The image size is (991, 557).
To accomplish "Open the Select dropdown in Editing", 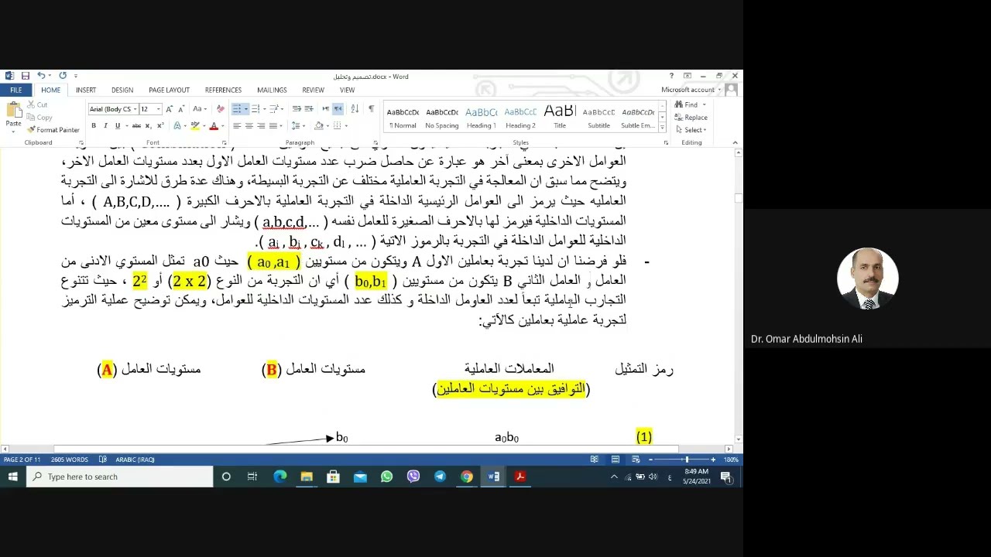I will 691,130.
